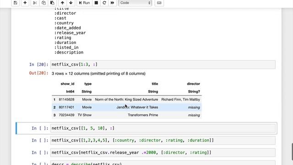Screen dimensions: 293x165
Task: Click the title column header
Action: tap(155, 84)
